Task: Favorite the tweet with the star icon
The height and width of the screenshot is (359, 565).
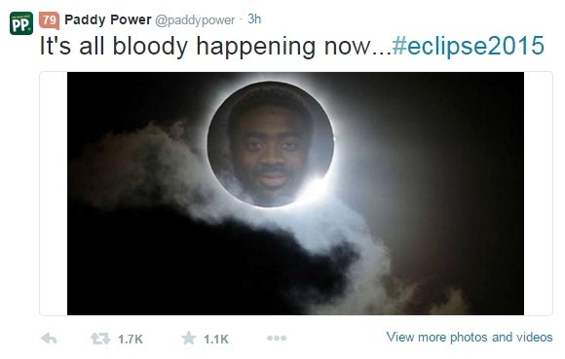Action: pyautogui.click(x=188, y=339)
